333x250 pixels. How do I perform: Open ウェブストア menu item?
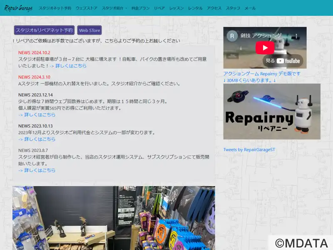87,8
